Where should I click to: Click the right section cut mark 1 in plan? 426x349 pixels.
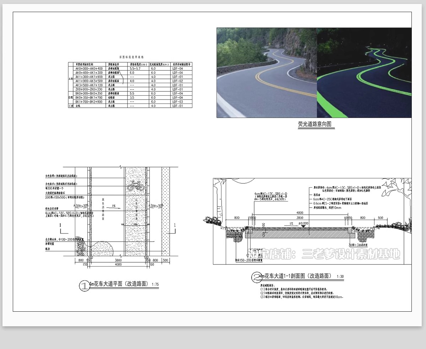172,228
